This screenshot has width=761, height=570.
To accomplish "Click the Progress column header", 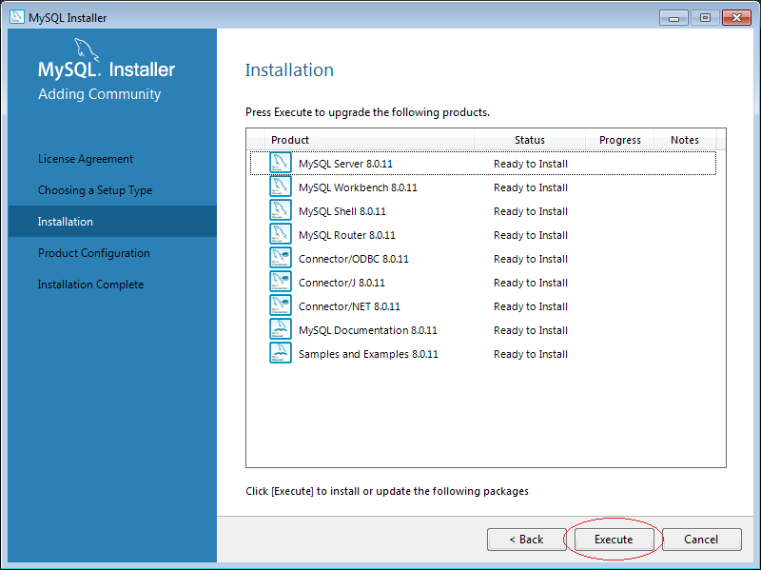I will click(x=620, y=140).
